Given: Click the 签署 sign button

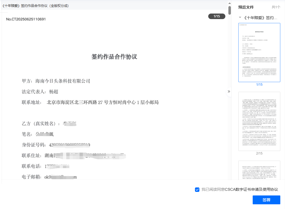Looking at the screenshot, I should tap(266, 200).
